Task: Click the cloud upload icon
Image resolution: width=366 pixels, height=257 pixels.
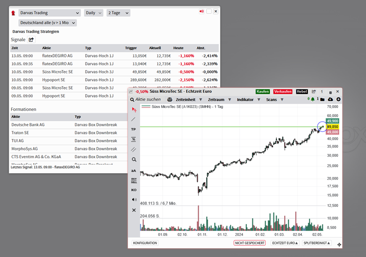Action: pos(330,99)
